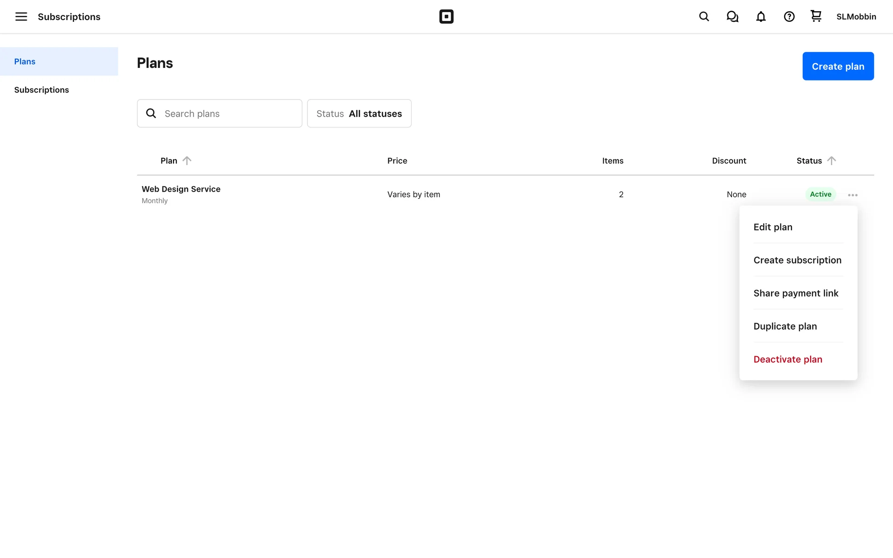Open the hamburger navigation menu
893x558 pixels.
pyautogui.click(x=21, y=17)
